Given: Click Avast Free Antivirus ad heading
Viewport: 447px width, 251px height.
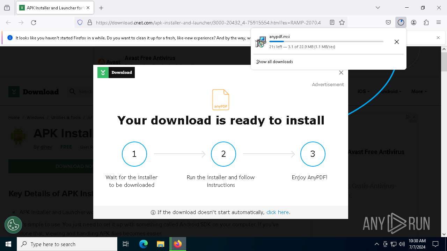Looking at the screenshot, I should pos(150,58).
